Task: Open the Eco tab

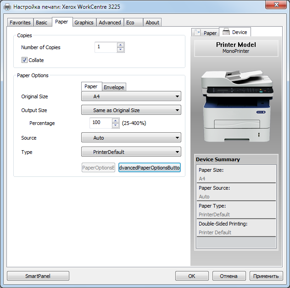Action: [133, 23]
